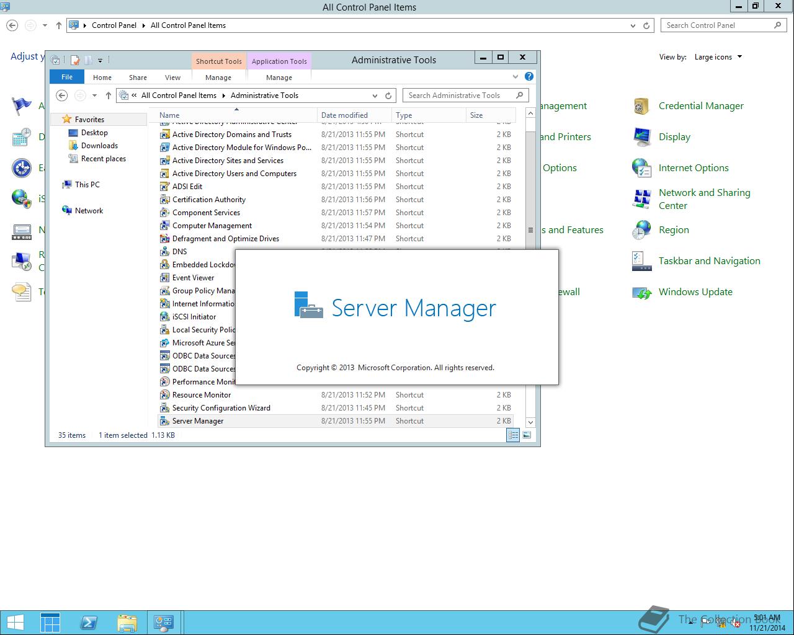Open Manage tab under Shortcut Tools

pyautogui.click(x=218, y=78)
